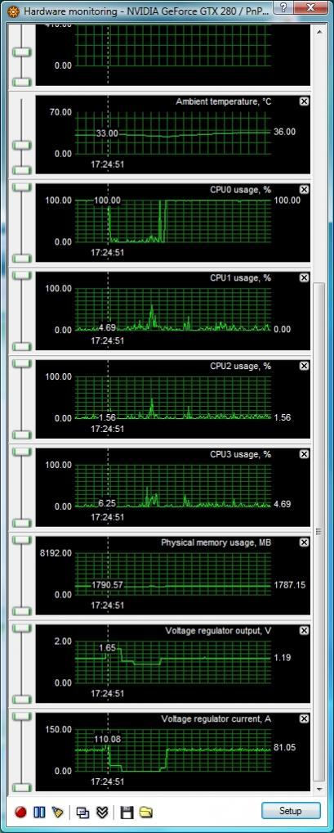Clear history using the broom icon
Screen dimensions: 334x833
pyautogui.click(x=57, y=812)
